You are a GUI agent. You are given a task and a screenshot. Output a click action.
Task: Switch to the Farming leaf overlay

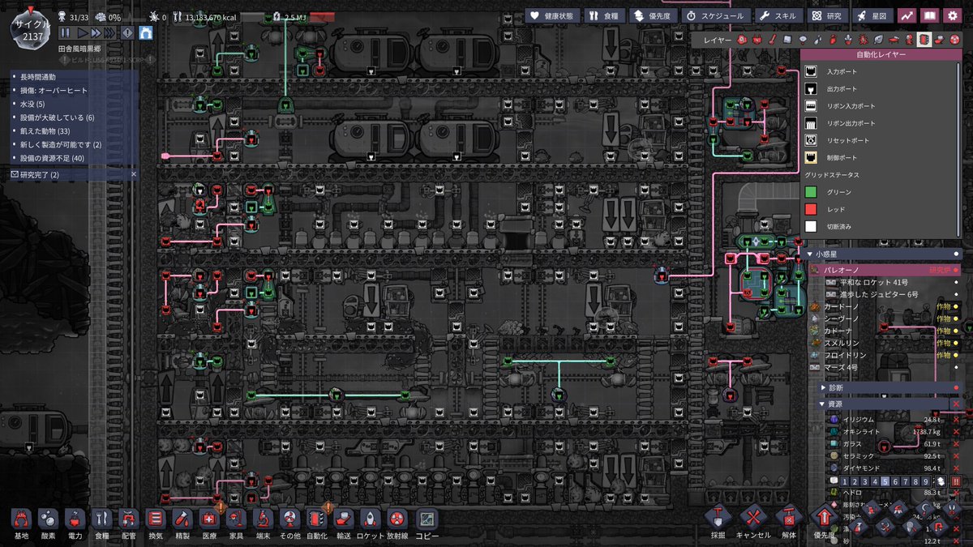[878, 40]
